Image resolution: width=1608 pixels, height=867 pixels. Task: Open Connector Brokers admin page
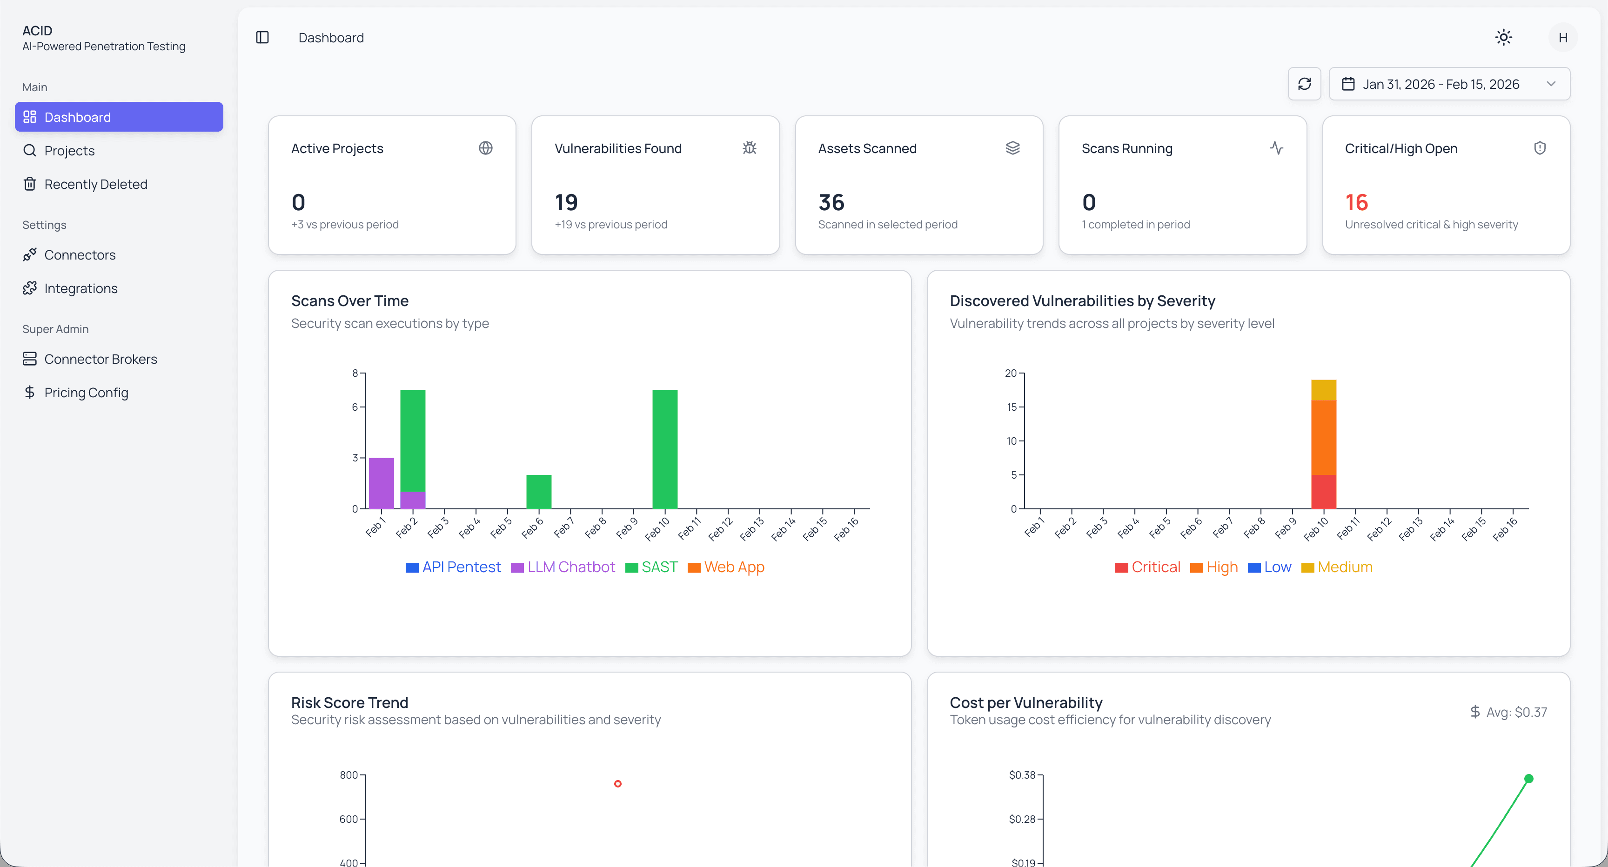click(119, 359)
